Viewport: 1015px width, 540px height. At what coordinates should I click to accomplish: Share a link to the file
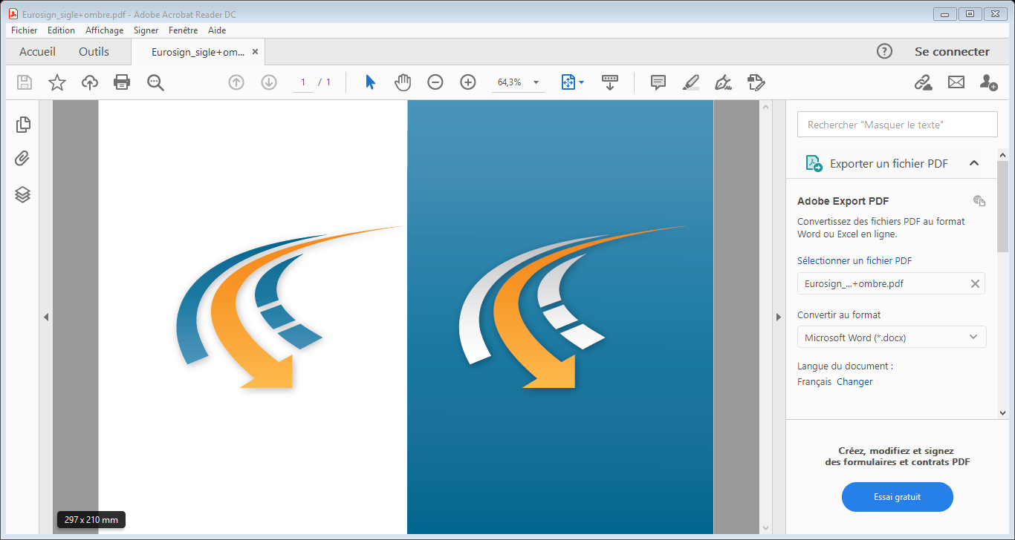click(923, 82)
